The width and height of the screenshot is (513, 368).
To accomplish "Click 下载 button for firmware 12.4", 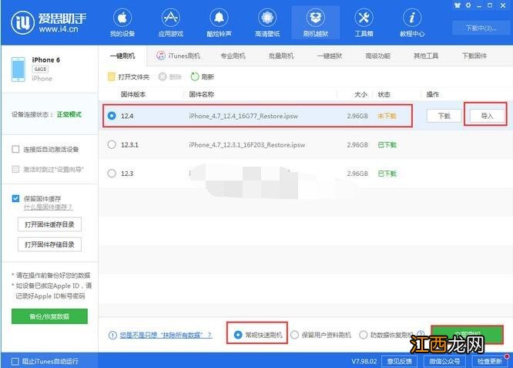I will pyautogui.click(x=444, y=116).
